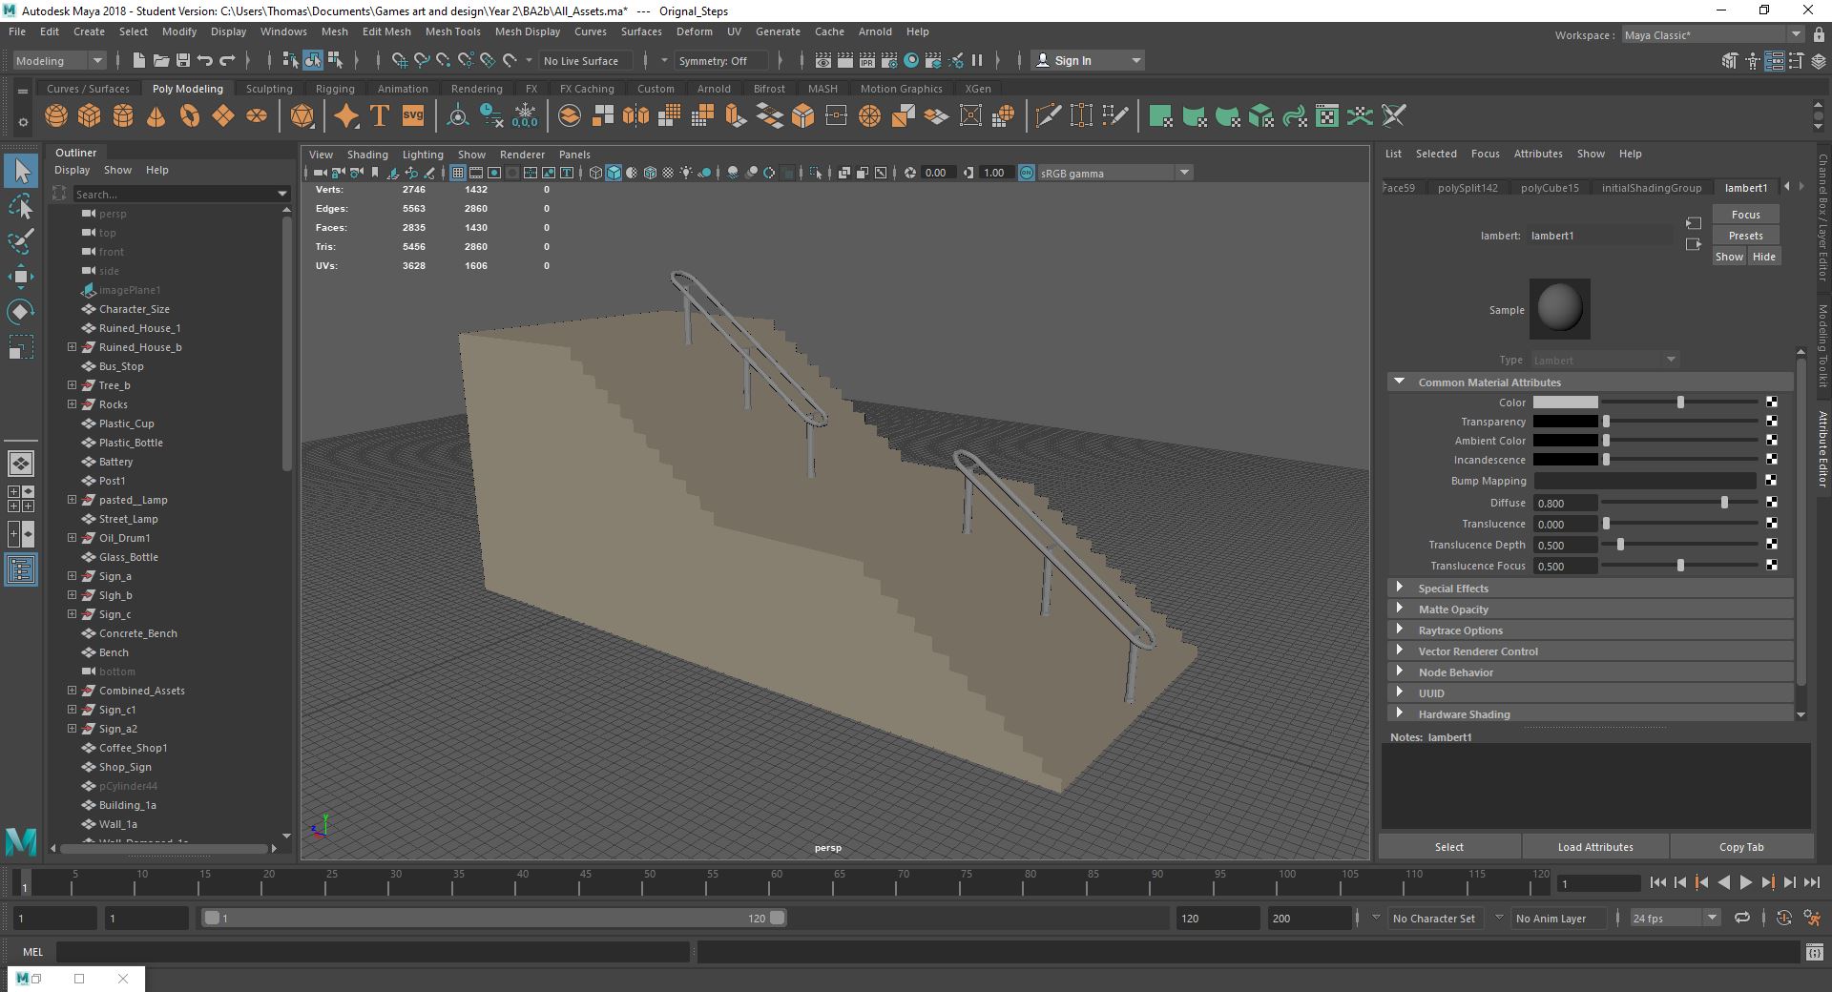Screen dimensions: 1832x992
Task: Click checker map button beside Color
Action: click(x=1772, y=403)
